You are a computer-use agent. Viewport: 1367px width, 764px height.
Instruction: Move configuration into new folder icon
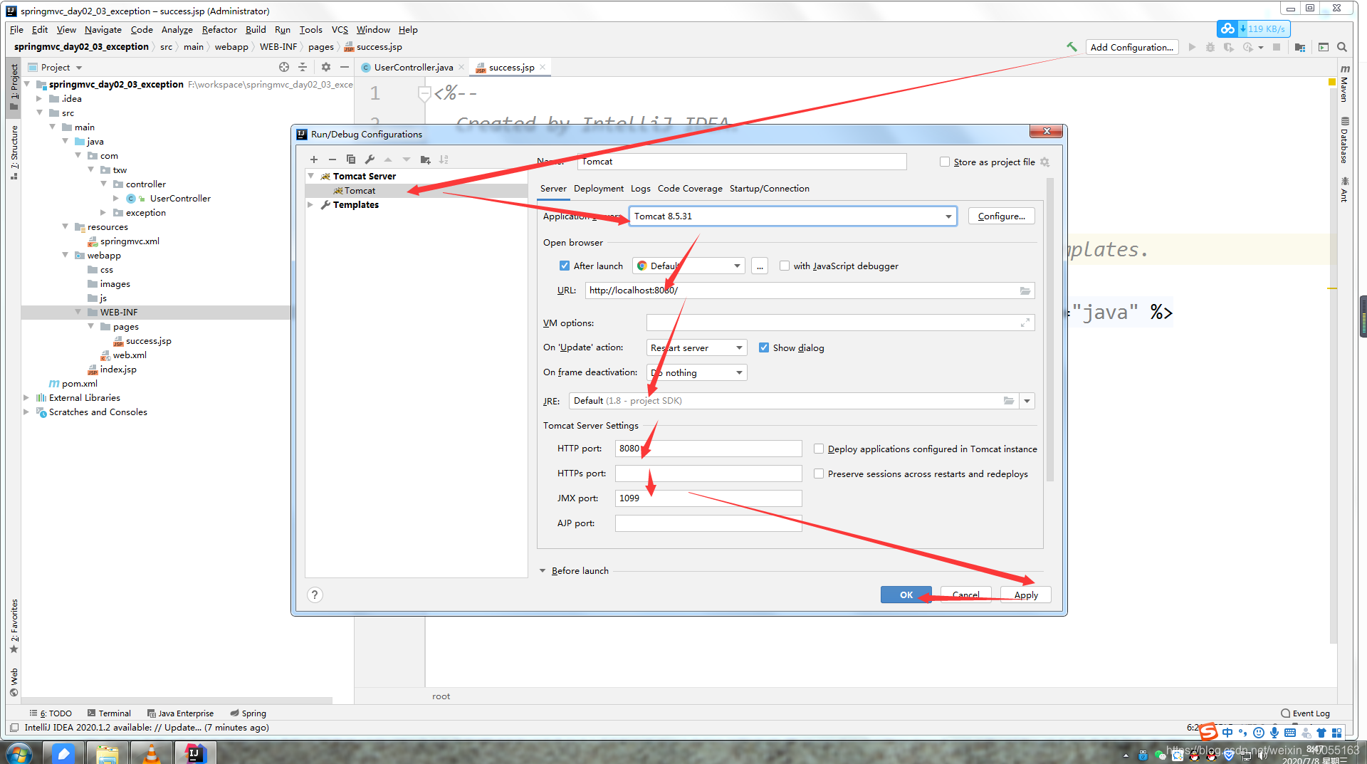pos(425,159)
